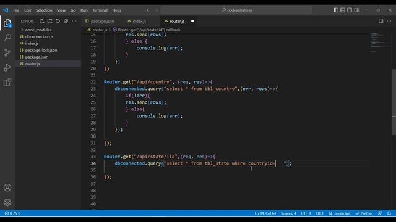Toggle the secondary side bar layout

[x=350, y=10]
